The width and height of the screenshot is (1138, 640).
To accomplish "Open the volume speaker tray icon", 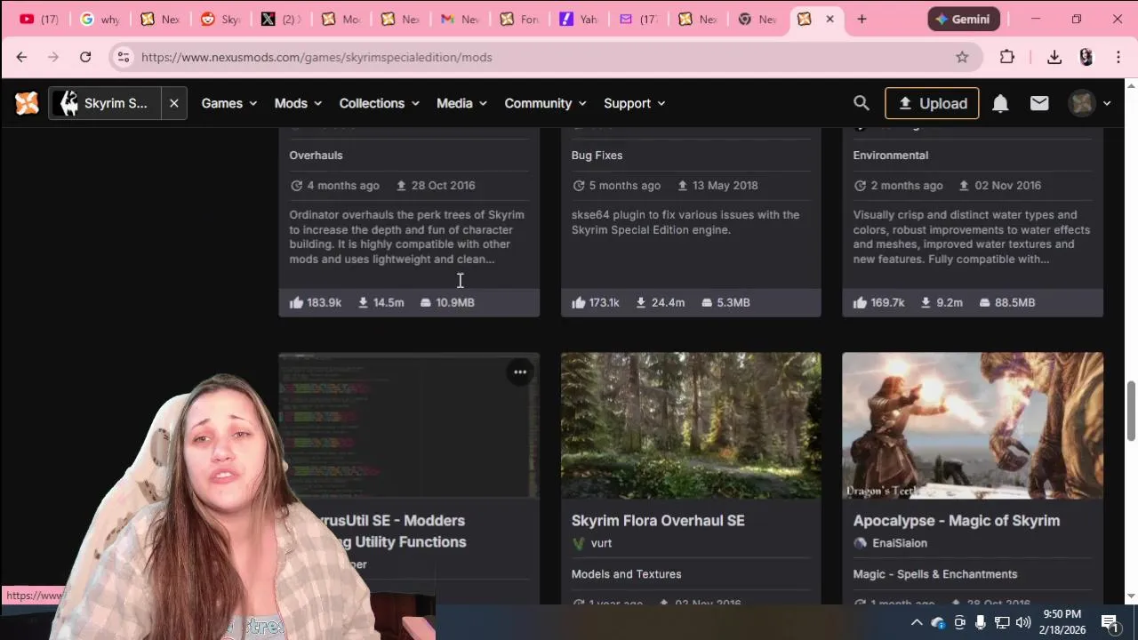I will point(1023,622).
